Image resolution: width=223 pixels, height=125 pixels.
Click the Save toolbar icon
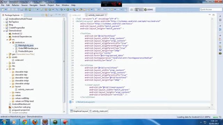9,9
